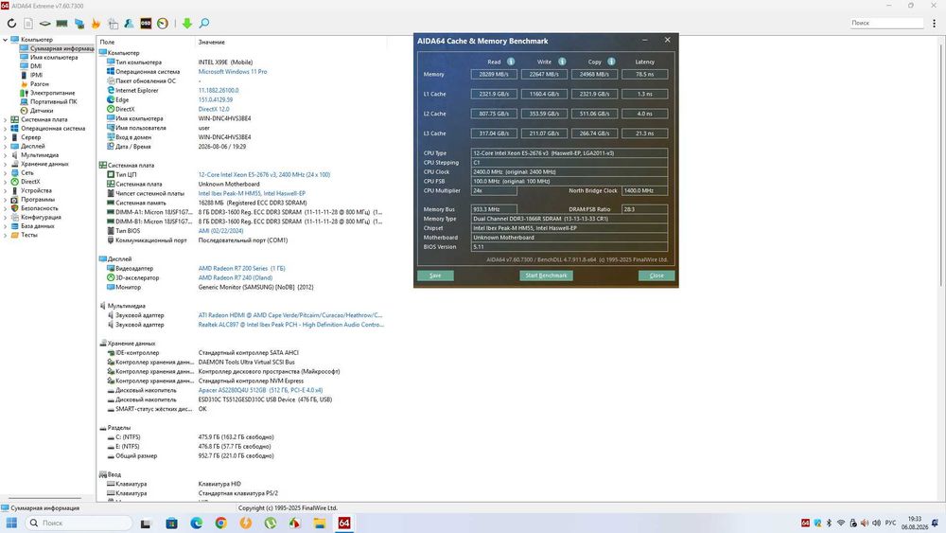
Task: Open the flame stability test toolbar icon
Action: (96, 23)
